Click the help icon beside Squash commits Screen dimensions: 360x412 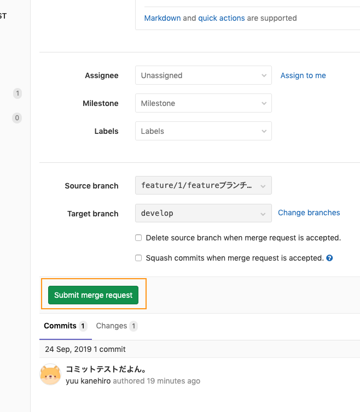[329, 258]
